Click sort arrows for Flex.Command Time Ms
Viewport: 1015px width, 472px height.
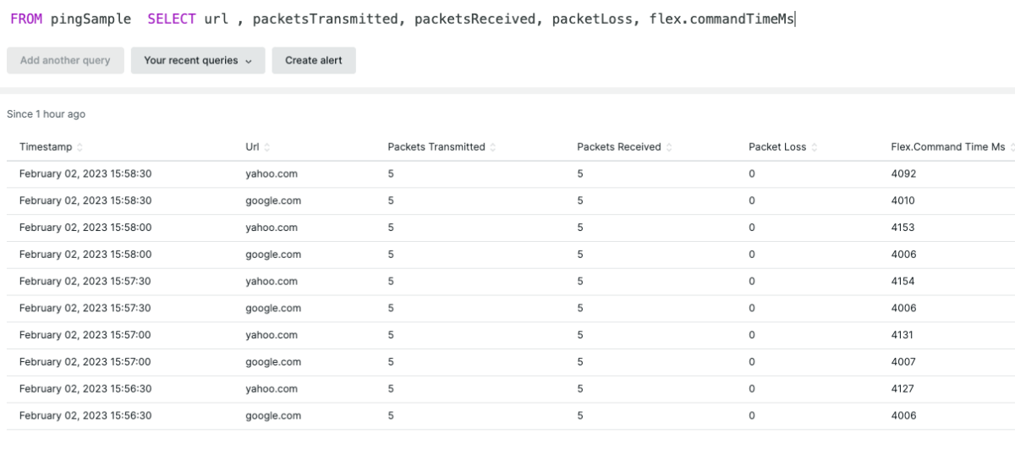click(1012, 147)
